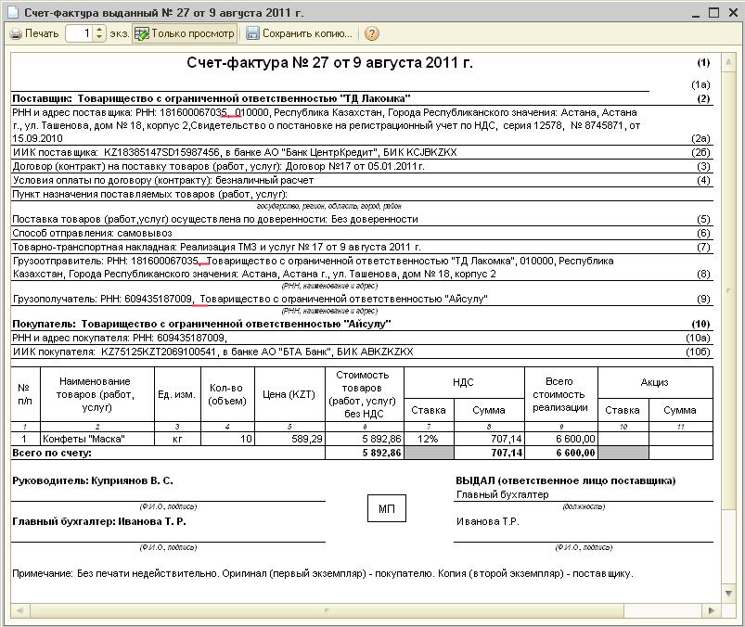Click the invoice heading Счет-фактура № 27

click(x=329, y=63)
